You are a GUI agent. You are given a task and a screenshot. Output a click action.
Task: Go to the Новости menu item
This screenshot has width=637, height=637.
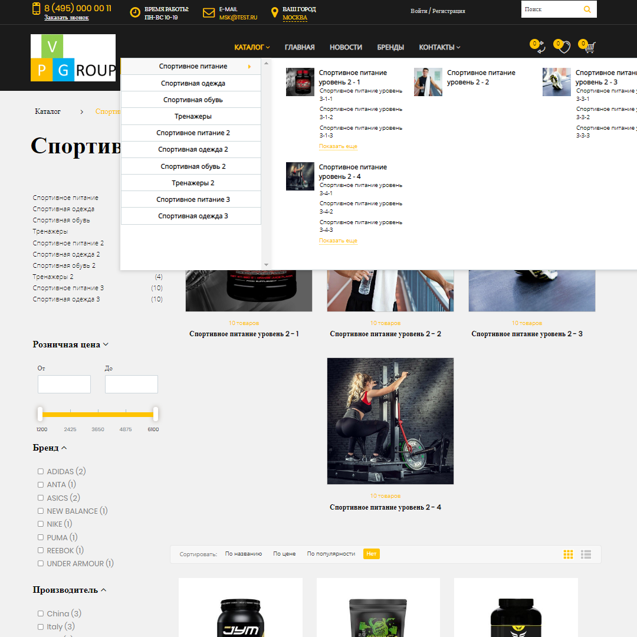346,47
